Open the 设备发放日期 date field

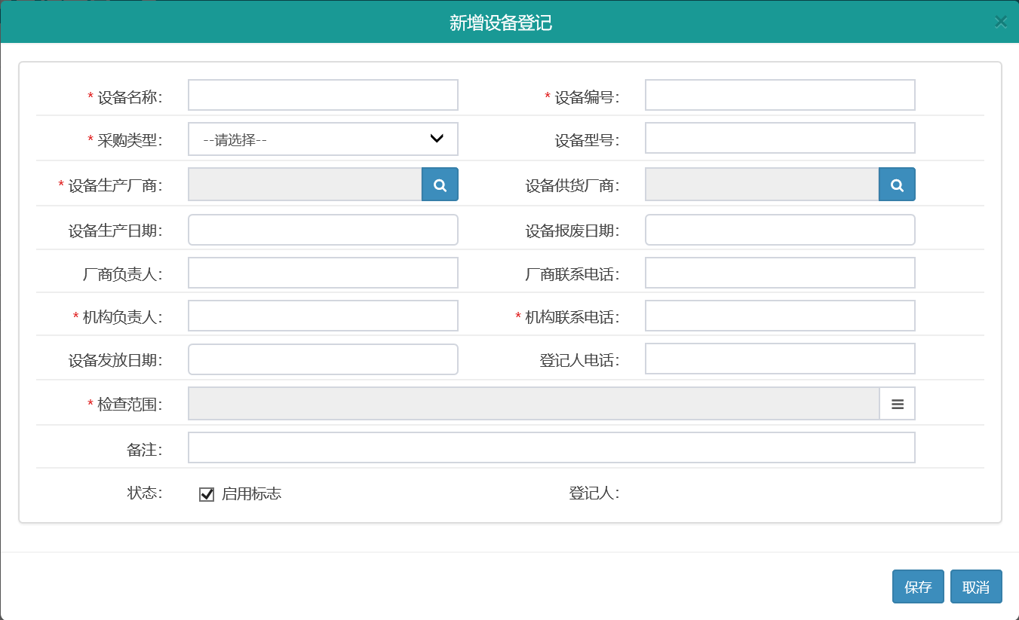pos(323,359)
